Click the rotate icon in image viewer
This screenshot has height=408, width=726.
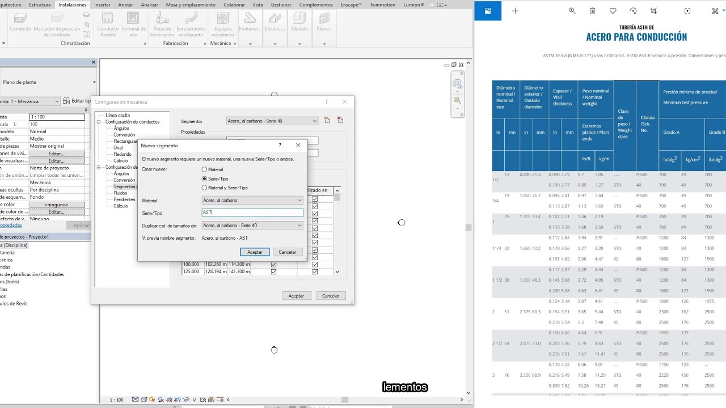(x=633, y=11)
